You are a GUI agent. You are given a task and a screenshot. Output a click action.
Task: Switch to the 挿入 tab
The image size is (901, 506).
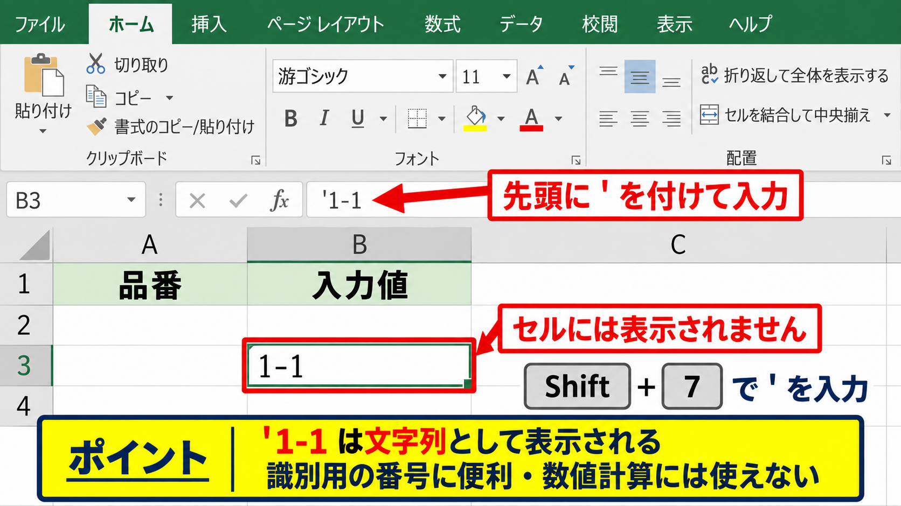click(209, 24)
